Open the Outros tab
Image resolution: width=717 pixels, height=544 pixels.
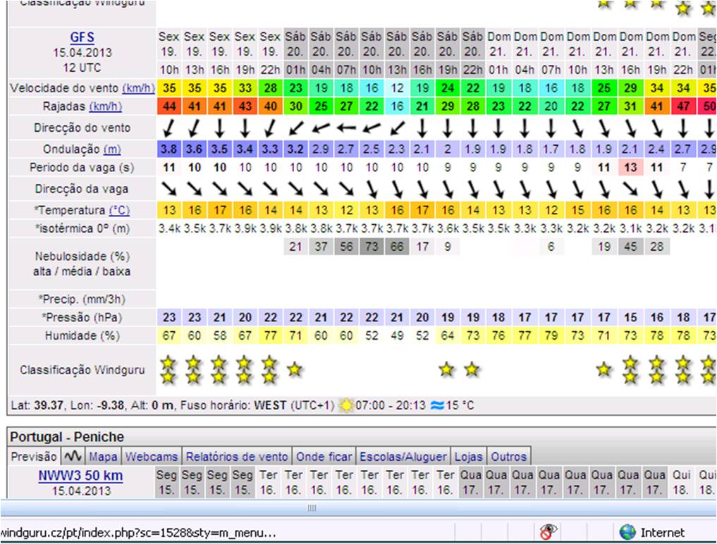tap(508, 456)
